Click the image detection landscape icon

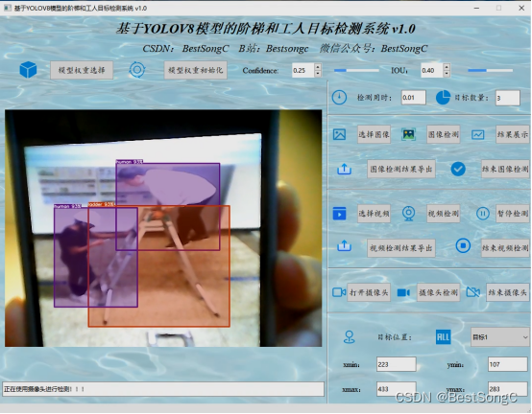[x=408, y=134]
